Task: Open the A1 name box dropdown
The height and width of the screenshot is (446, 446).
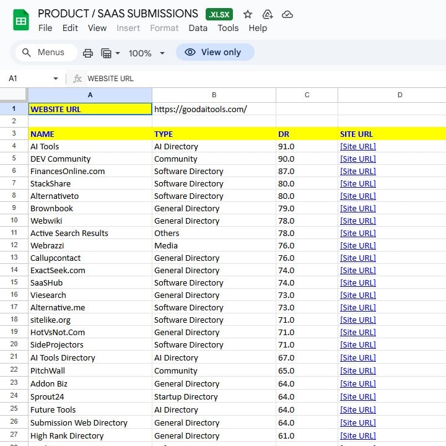Action: [x=56, y=79]
